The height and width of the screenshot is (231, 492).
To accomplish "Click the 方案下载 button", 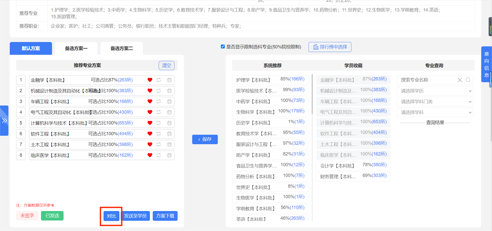I will click(165, 216).
